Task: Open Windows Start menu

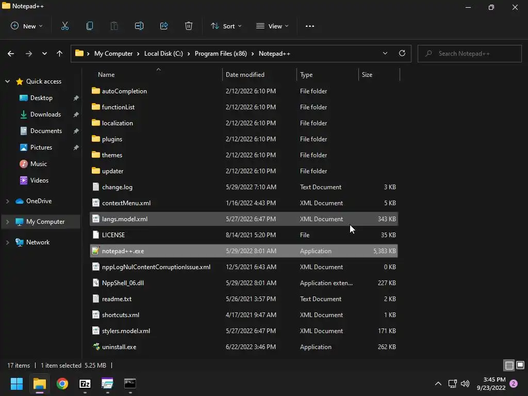Action: pos(16,384)
